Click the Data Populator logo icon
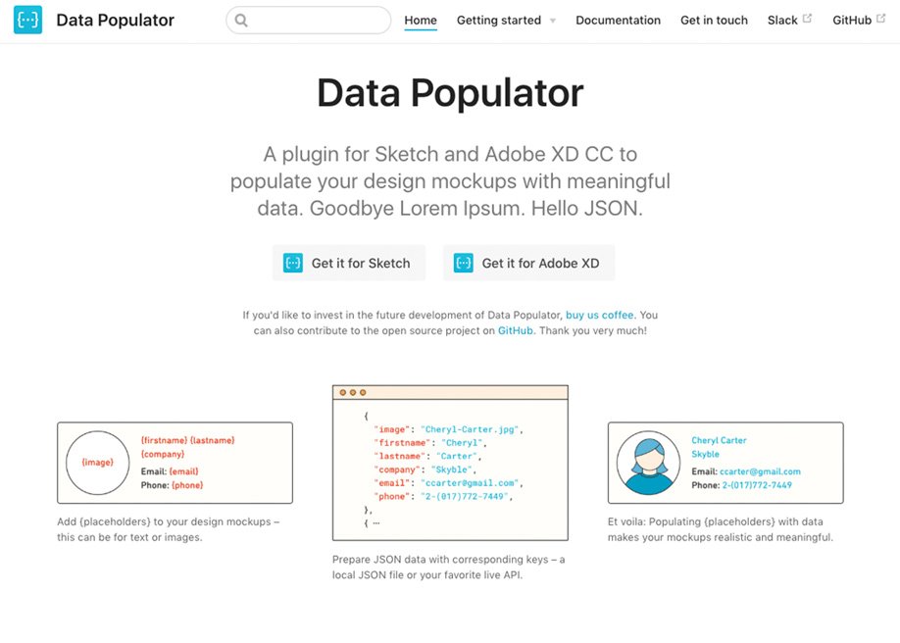This screenshot has height=643, width=900. click(28, 20)
